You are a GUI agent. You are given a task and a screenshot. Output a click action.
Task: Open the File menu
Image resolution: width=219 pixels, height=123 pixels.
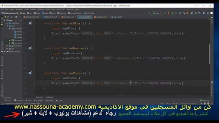point(2,9)
